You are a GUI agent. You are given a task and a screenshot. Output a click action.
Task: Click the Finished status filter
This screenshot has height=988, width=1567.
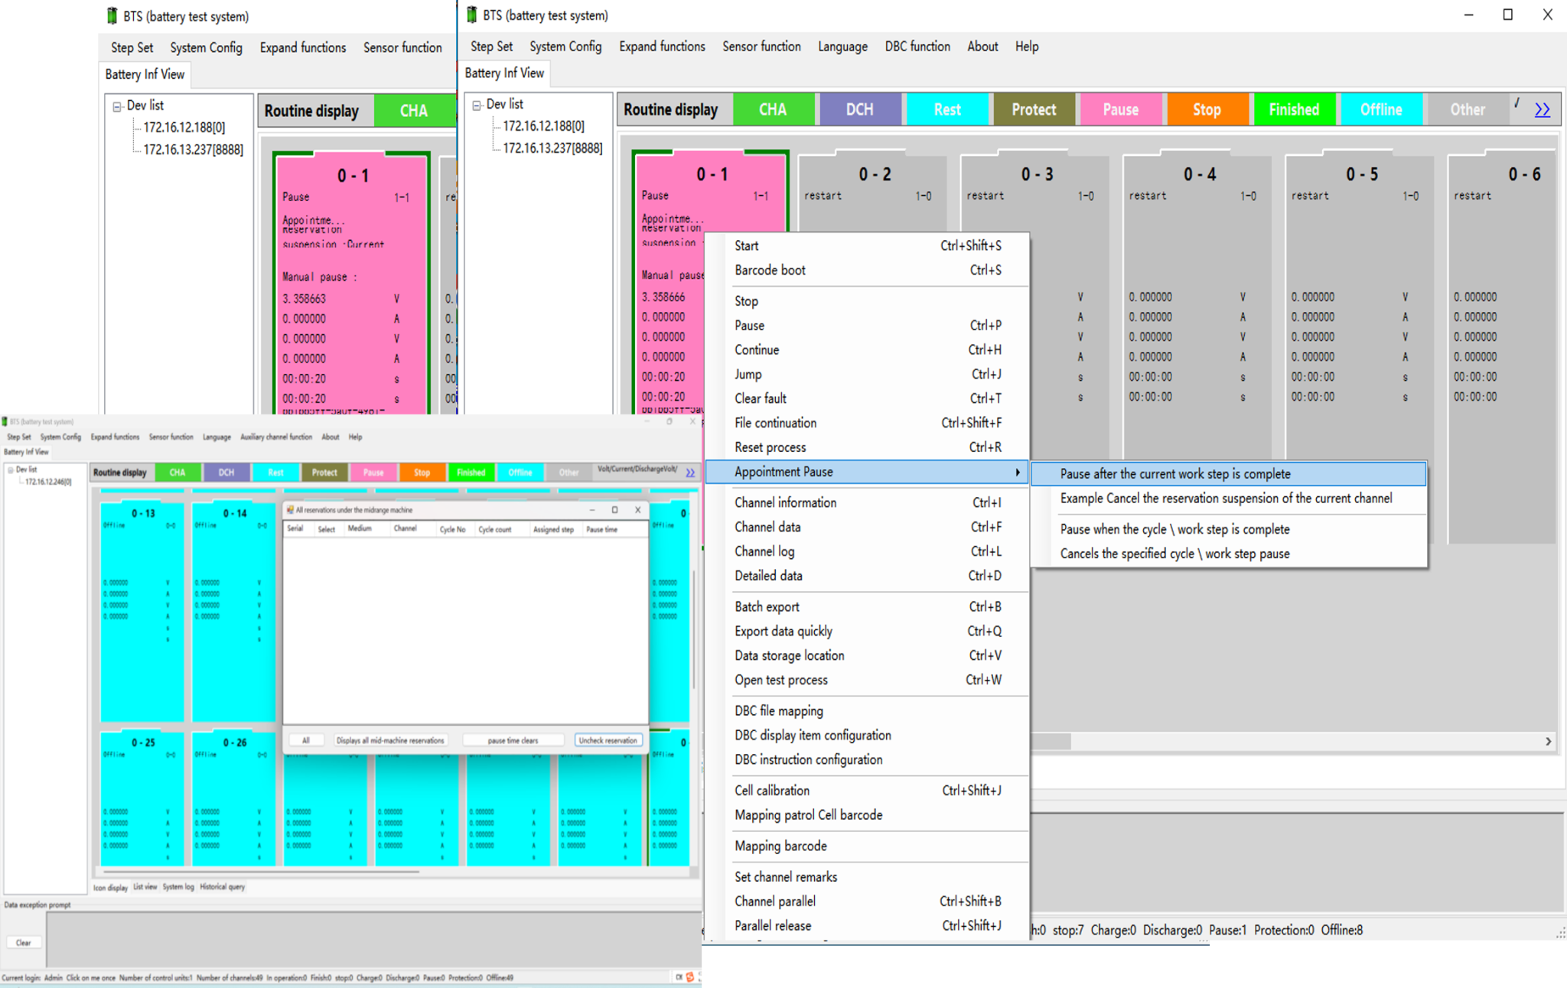tap(1295, 109)
